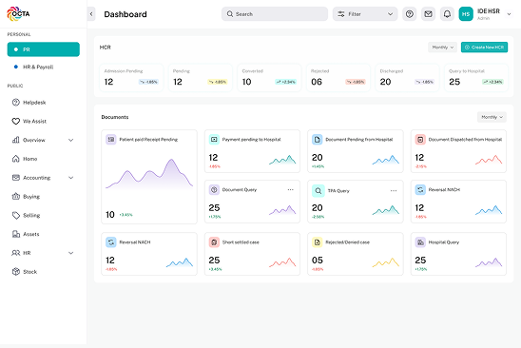
Task: Open the user account dropdown arrow
Action: (x=509, y=14)
